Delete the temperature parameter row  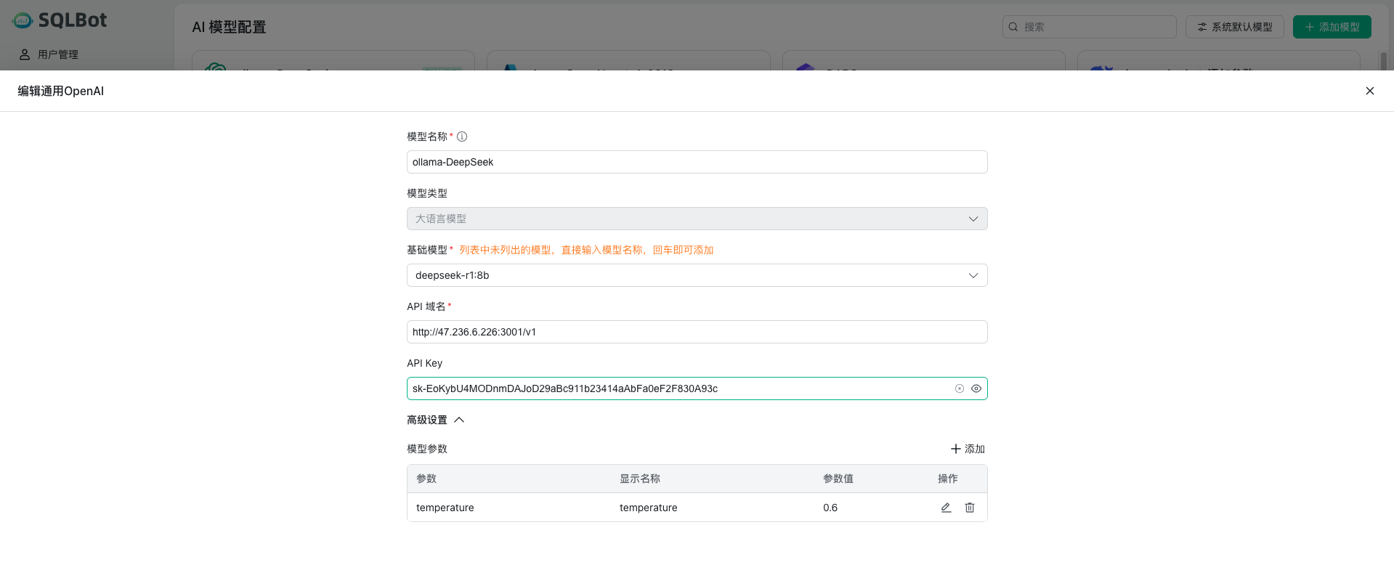point(970,508)
